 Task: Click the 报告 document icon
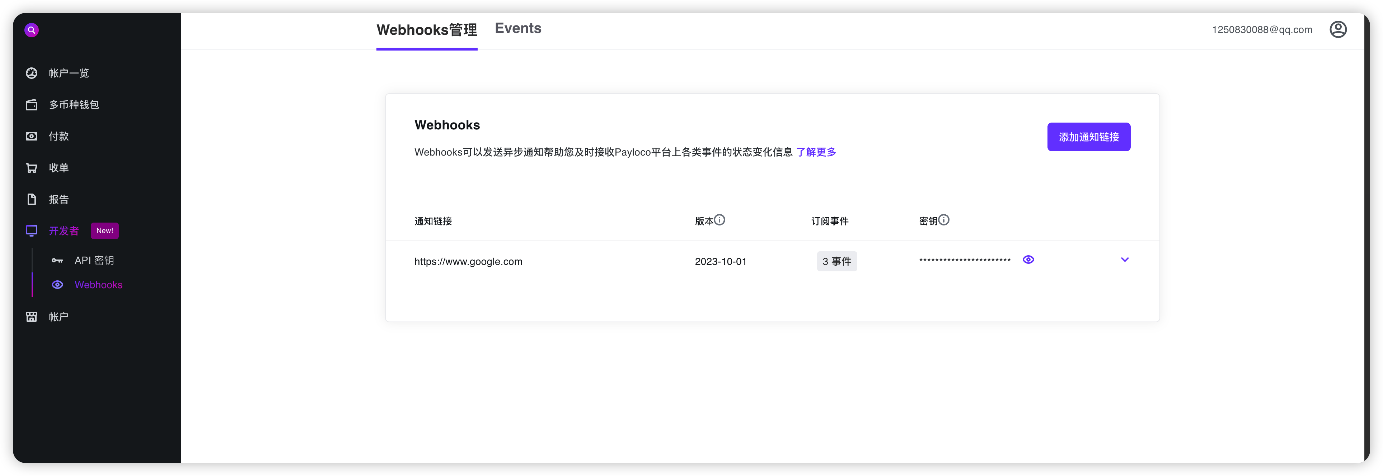point(32,199)
